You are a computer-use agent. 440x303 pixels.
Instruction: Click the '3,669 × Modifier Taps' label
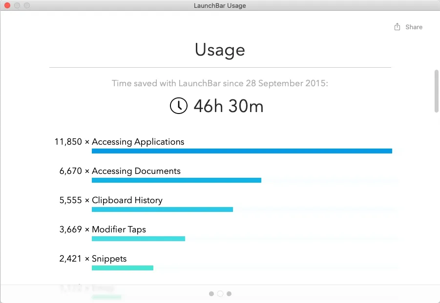(103, 229)
